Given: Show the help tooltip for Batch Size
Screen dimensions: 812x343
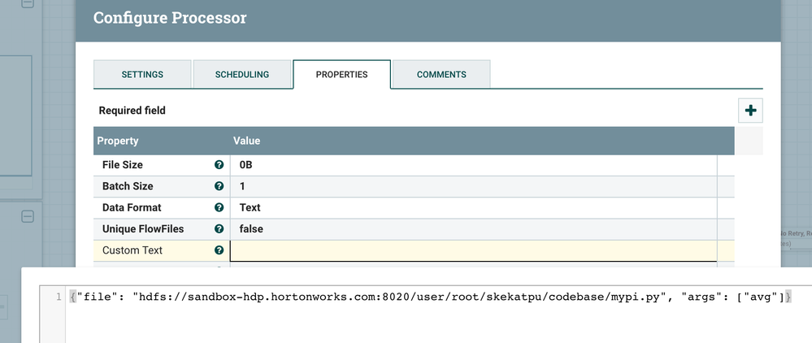Looking at the screenshot, I should (x=219, y=186).
